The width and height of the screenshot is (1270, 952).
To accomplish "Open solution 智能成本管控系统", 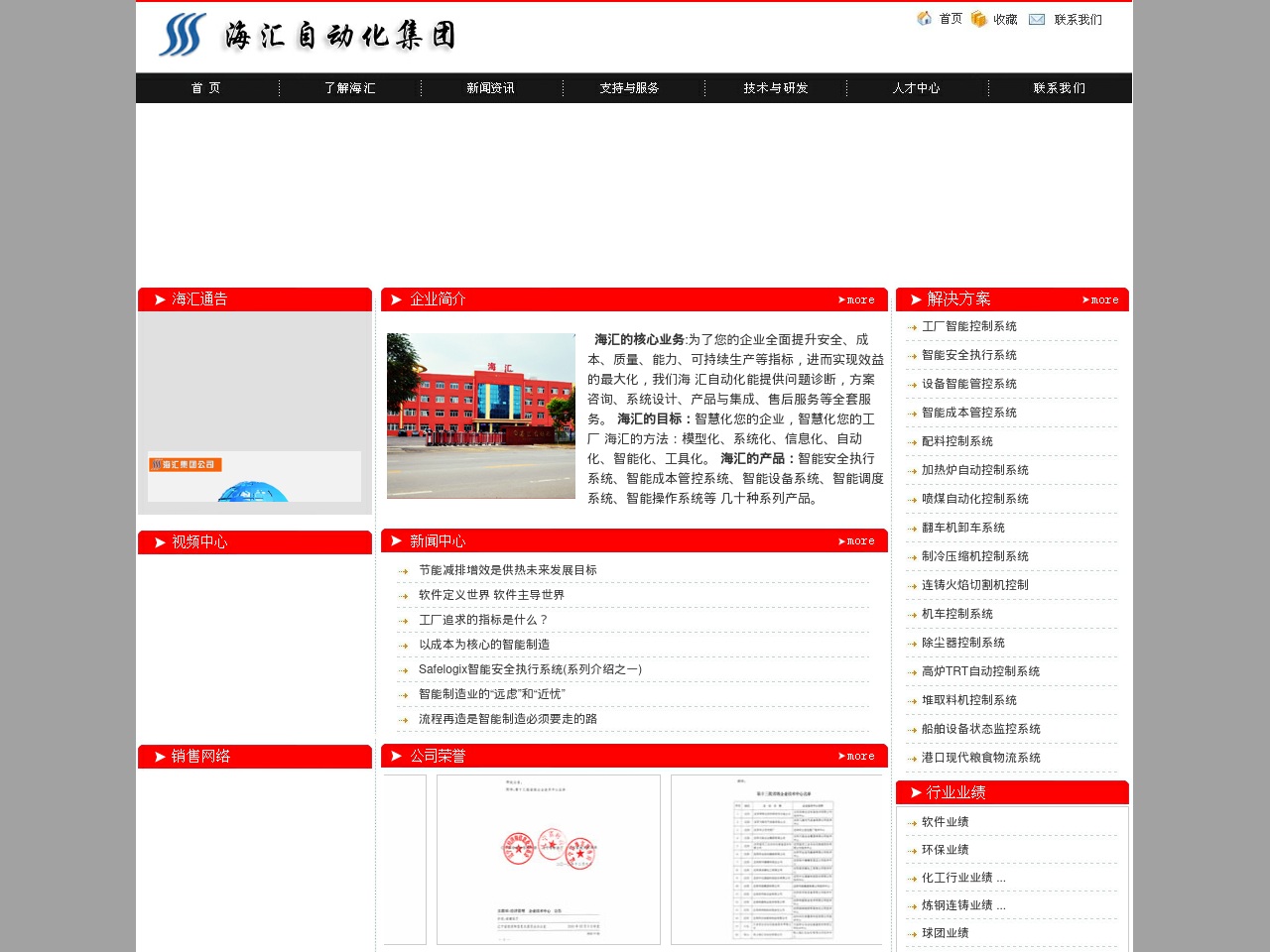I will 969,413.
